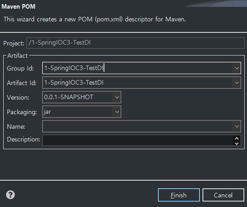Viewport: 247px width, 207px height.
Task: Click the Cancel button
Action: tap(223, 195)
